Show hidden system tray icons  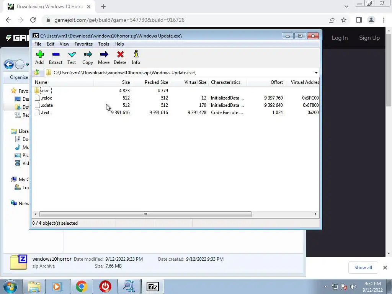pyautogui.click(x=325, y=287)
